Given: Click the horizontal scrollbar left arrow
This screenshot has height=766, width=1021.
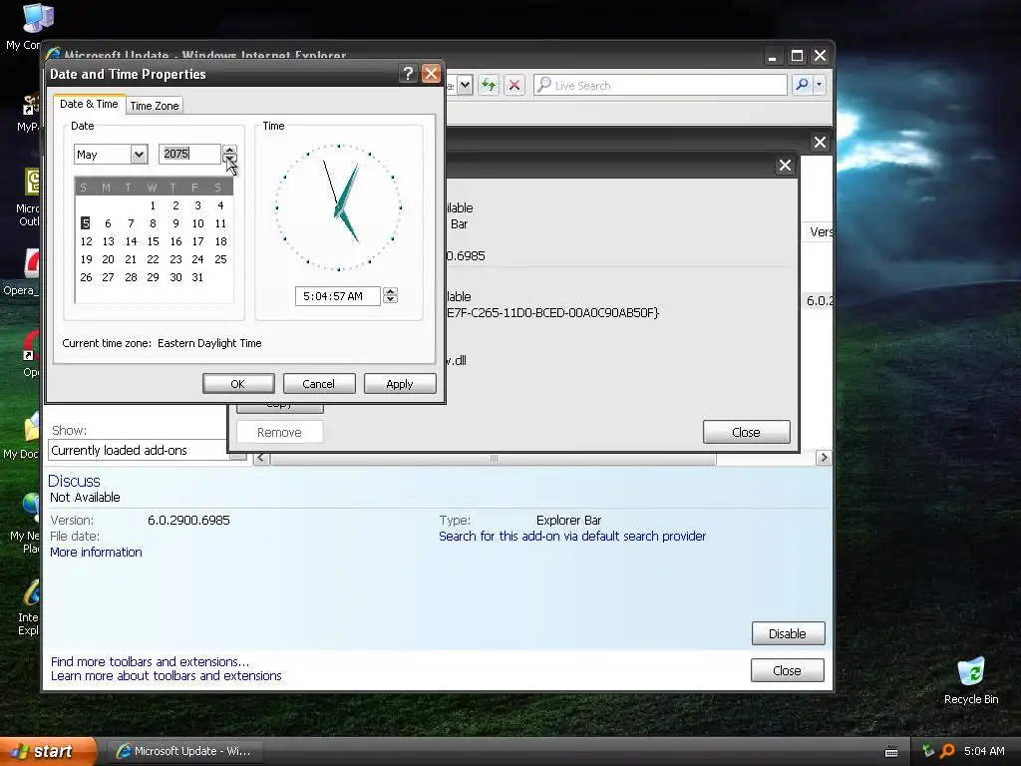Looking at the screenshot, I should coord(262,458).
